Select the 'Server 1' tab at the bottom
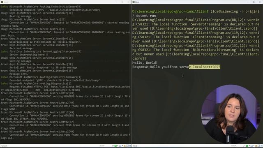 pos(4,146)
